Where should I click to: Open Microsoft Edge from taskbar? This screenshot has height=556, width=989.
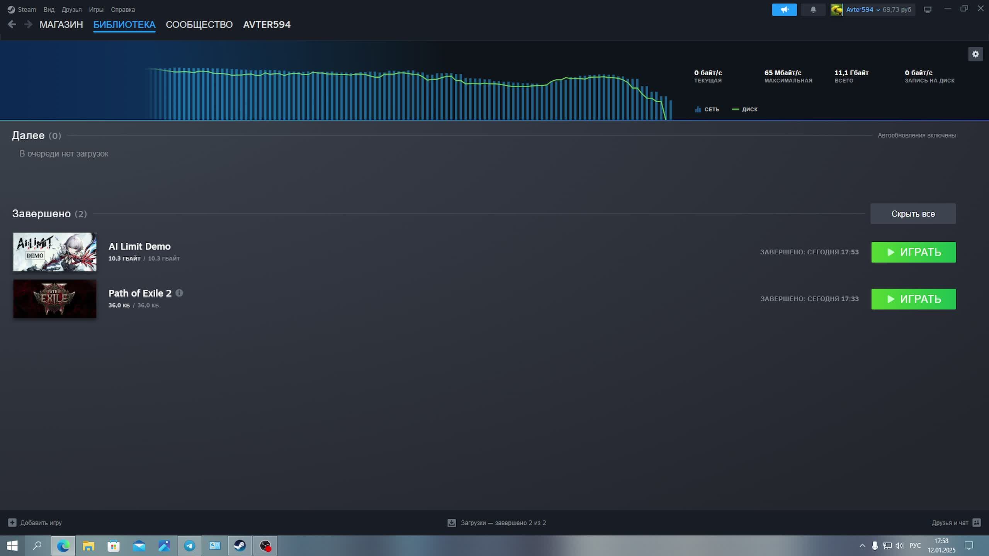click(63, 546)
